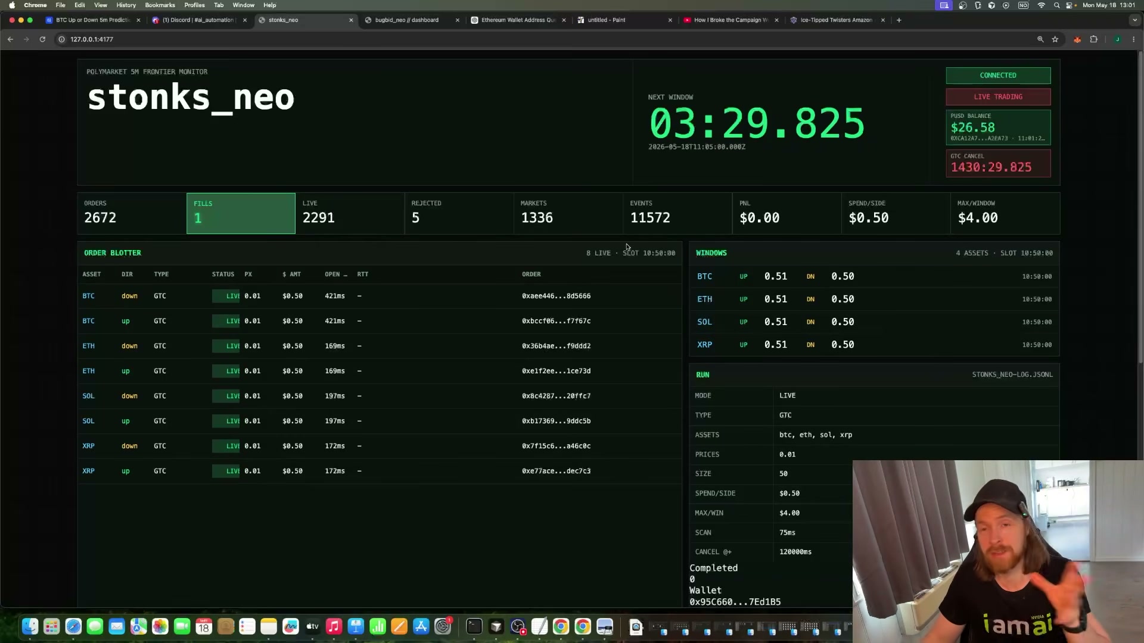Click the zoom magnifier icon in the address bar
Screen dimensions: 1144x643
click(1040, 39)
